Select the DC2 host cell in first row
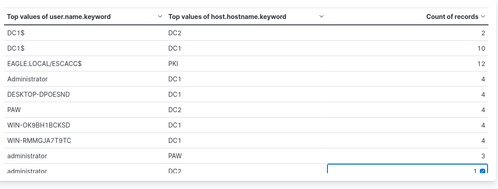 175,33
